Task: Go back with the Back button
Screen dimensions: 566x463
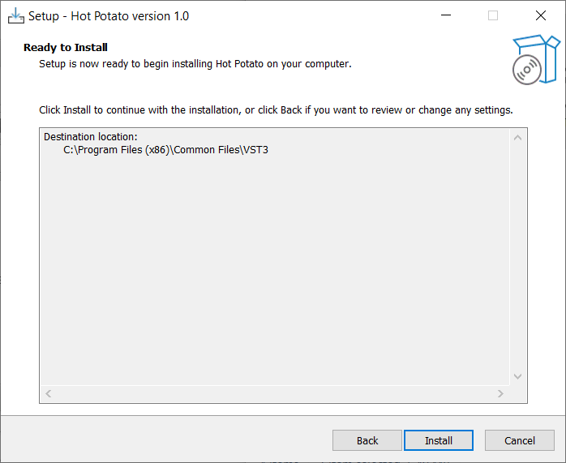Action: pyautogui.click(x=367, y=440)
